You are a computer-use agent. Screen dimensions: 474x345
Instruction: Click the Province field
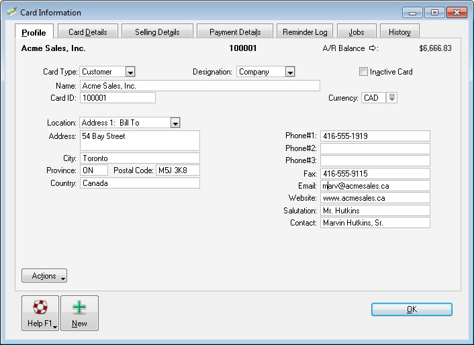tap(94, 170)
